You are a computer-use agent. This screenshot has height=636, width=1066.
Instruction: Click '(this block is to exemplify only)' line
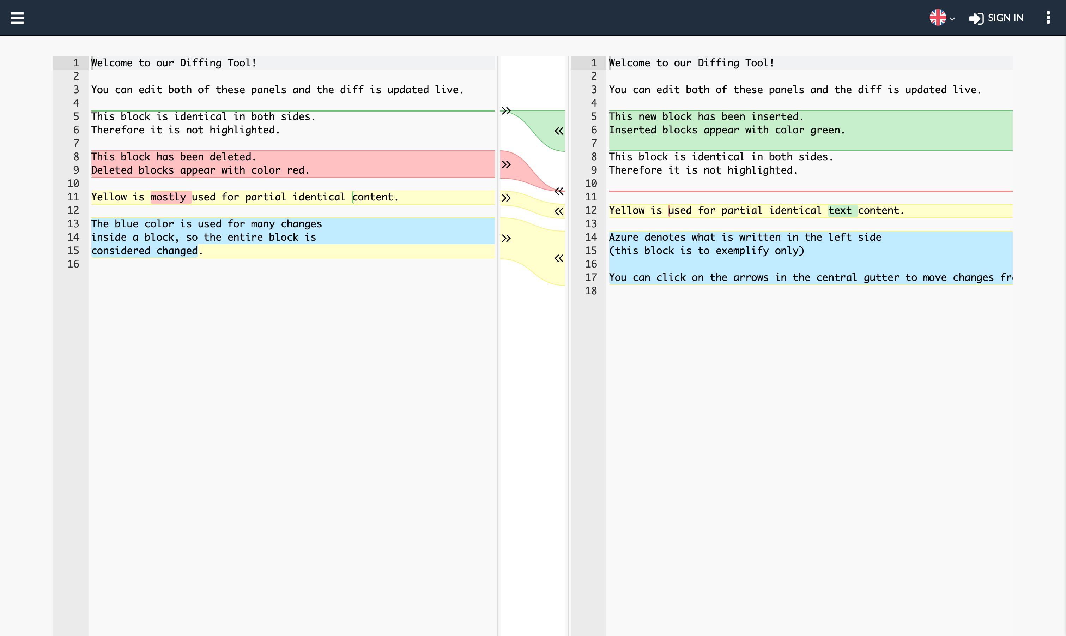(707, 251)
